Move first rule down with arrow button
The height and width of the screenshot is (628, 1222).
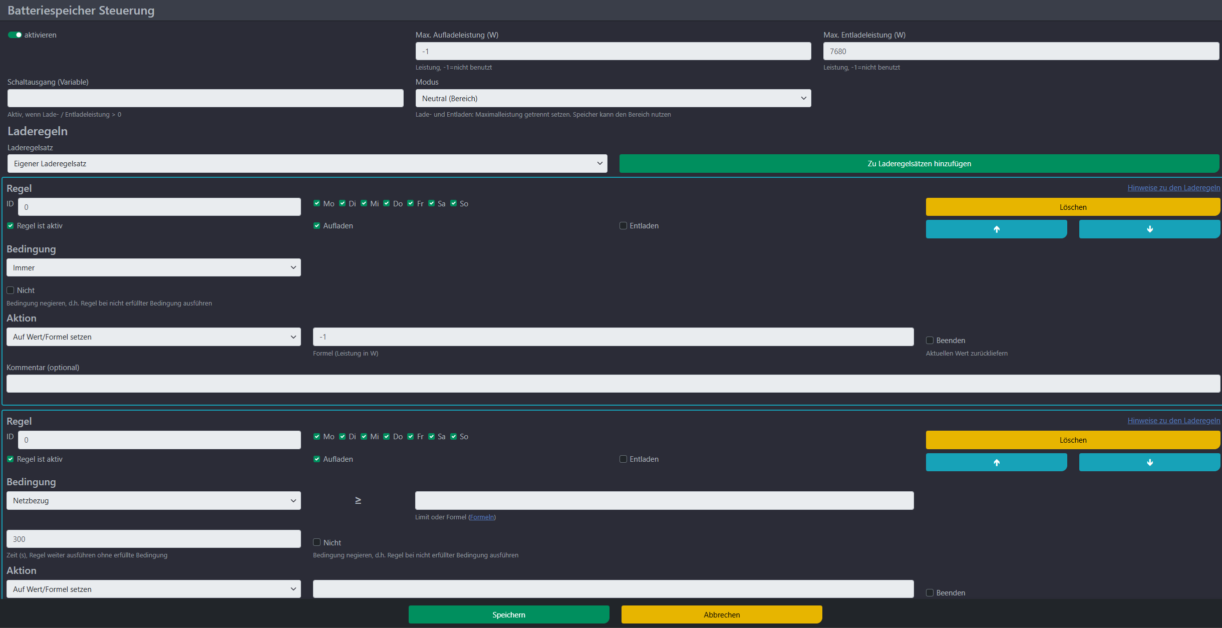tap(1149, 229)
